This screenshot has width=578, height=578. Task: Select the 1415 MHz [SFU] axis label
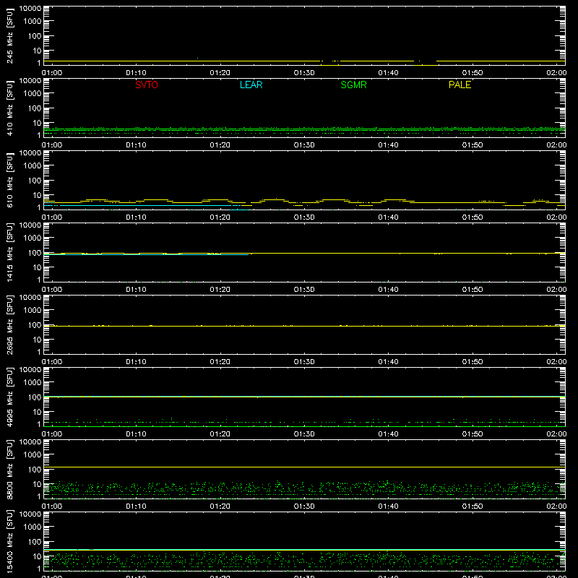point(10,253)
